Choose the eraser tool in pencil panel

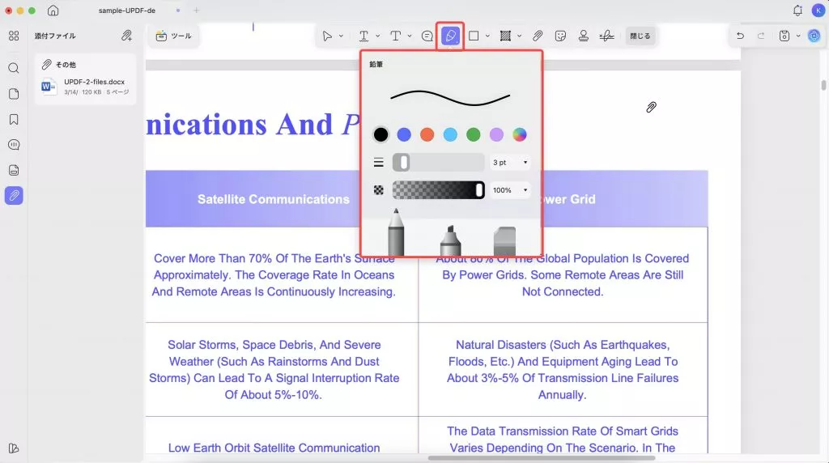click(504, 240)
